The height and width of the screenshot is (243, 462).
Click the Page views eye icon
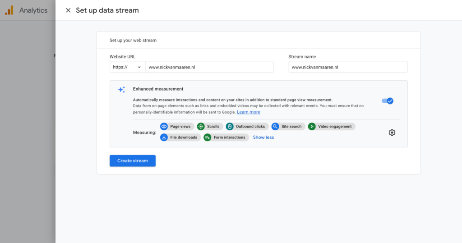pos(164,126)
